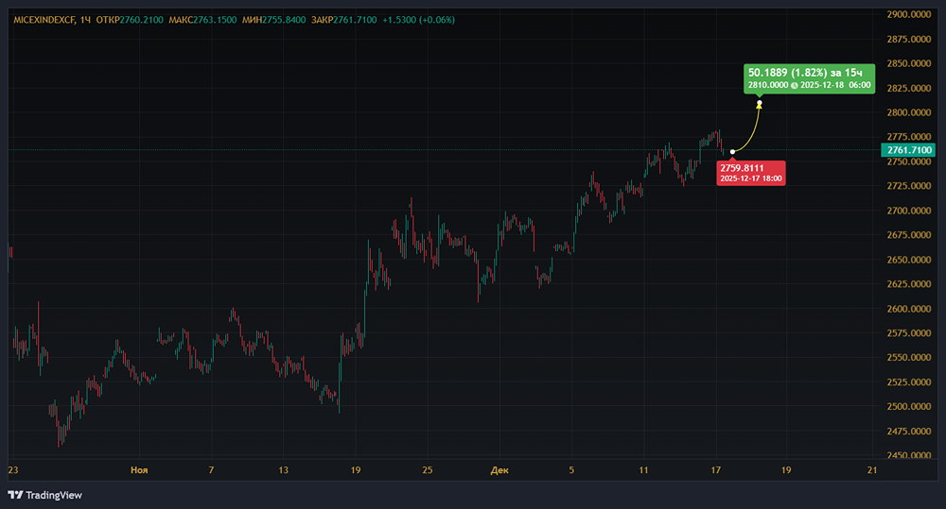946x509 pixels.
Task: Click the date 23 on time axis
Action: [13, 470]
